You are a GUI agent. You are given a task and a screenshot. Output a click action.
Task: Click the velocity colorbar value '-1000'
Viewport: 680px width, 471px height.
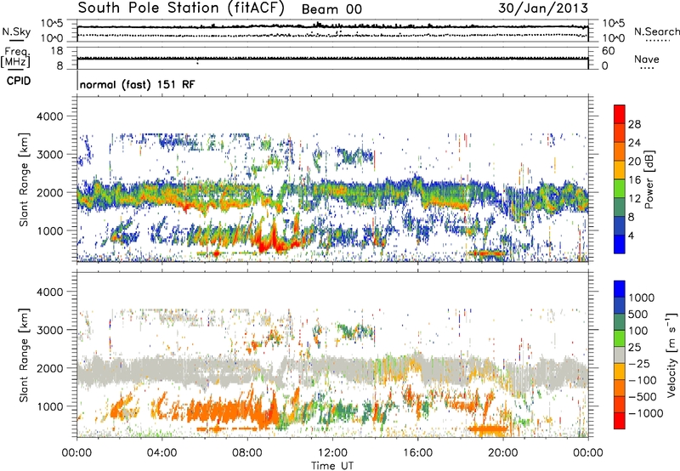click(x=646, y=413)
